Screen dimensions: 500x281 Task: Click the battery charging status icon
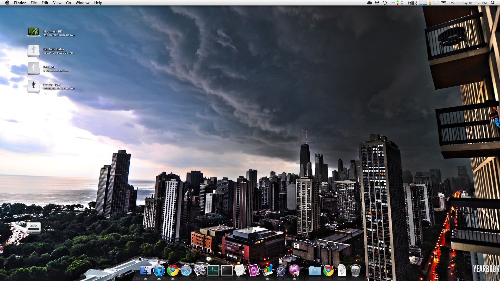click(443, 3)
